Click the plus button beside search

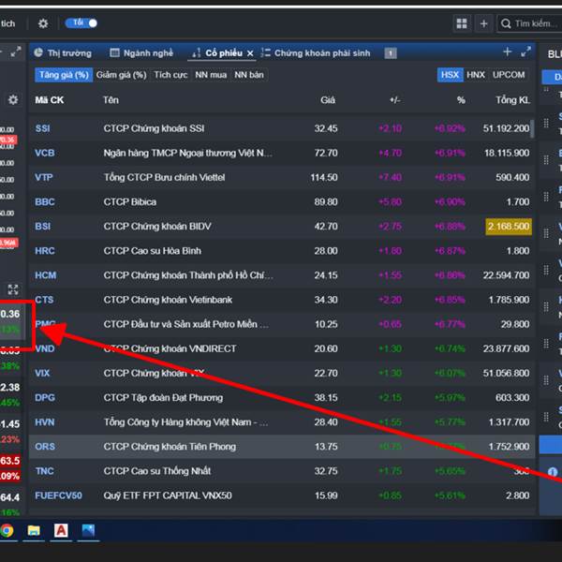pos(484,23)
